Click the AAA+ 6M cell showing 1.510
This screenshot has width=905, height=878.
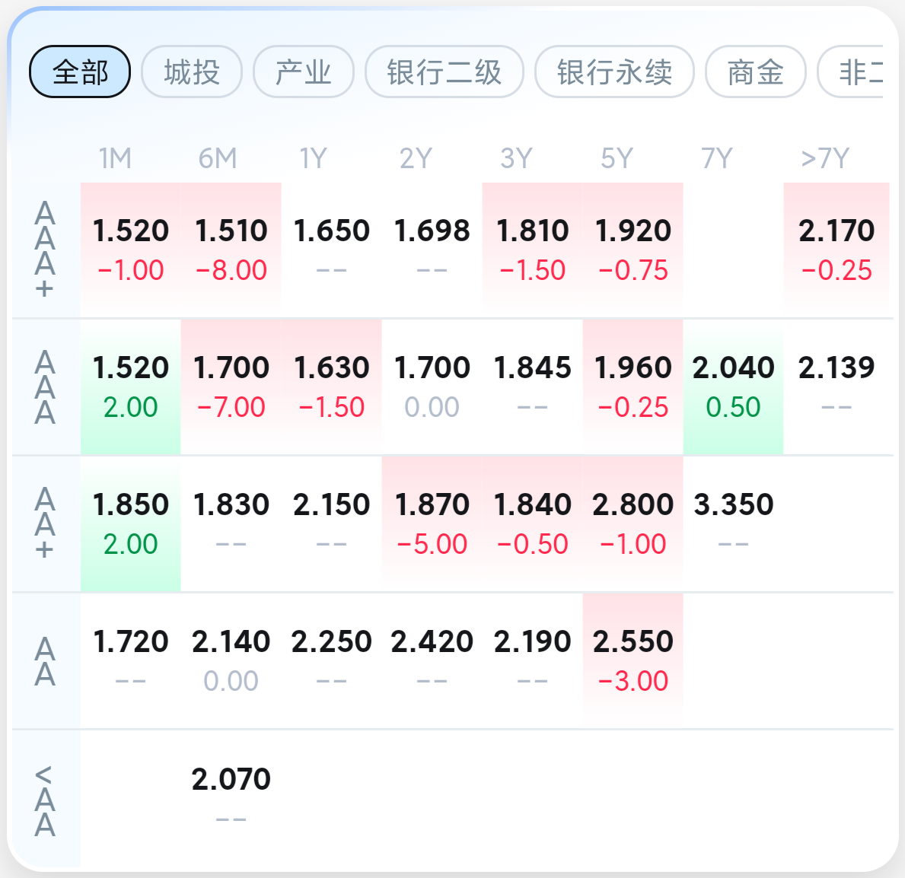[231, 250]
